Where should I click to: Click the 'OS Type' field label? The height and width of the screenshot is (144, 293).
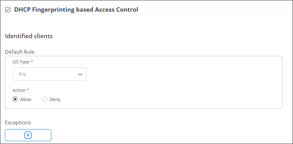click(21, 62)
